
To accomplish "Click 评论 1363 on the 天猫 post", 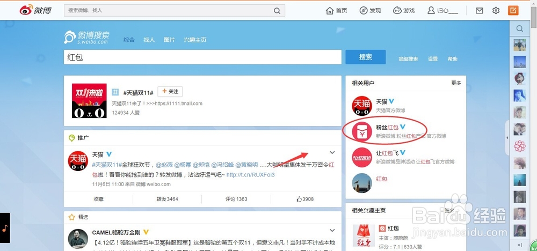I will [x=236, y=199].
